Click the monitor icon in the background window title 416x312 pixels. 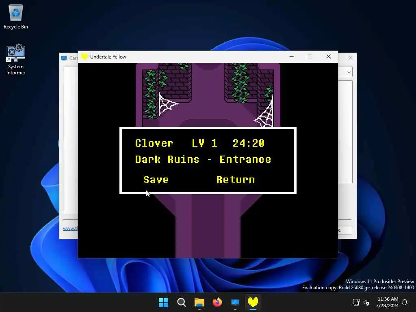64,58
